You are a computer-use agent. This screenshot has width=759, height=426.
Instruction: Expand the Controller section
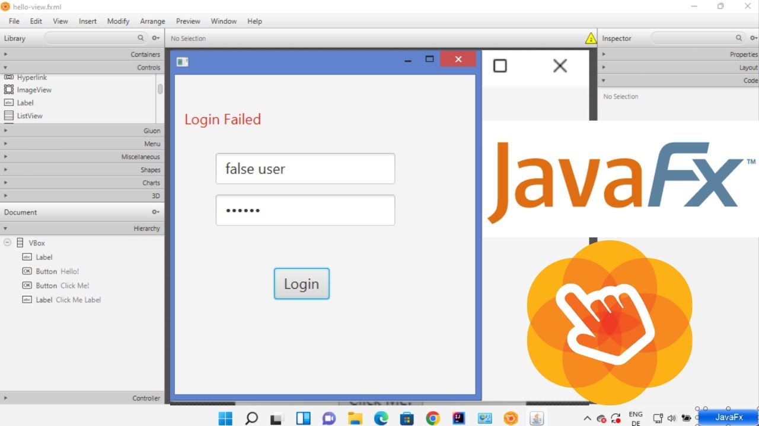[82, 398]
